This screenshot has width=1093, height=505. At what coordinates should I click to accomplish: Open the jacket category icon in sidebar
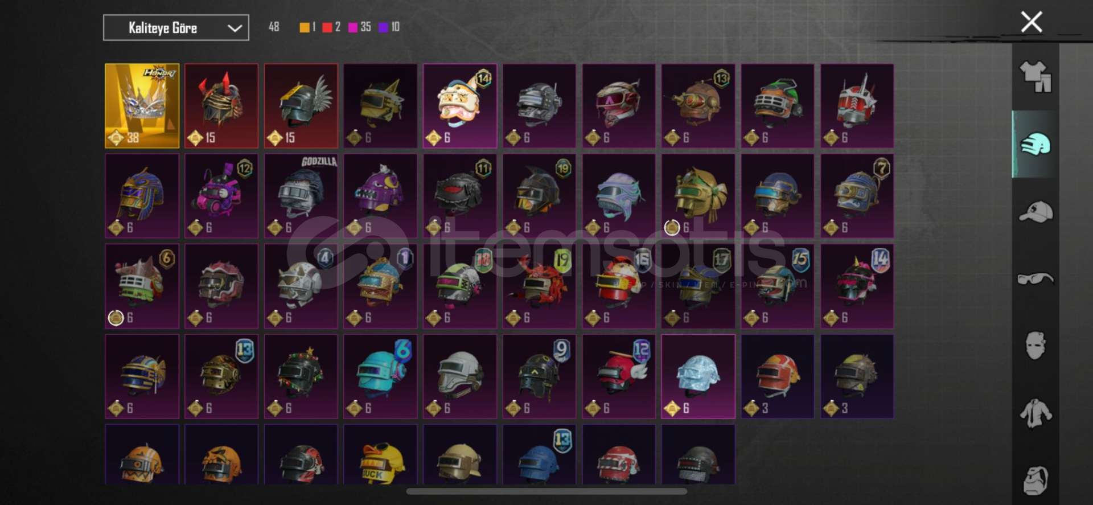tap(1036, 413)
